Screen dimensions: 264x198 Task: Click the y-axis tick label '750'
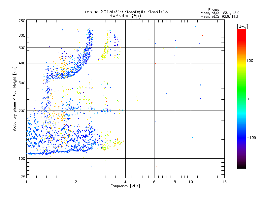click(x=22, y=21)
